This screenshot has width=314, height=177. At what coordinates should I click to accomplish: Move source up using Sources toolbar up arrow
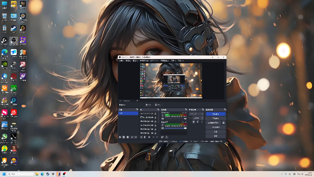(x=153, y=137)
